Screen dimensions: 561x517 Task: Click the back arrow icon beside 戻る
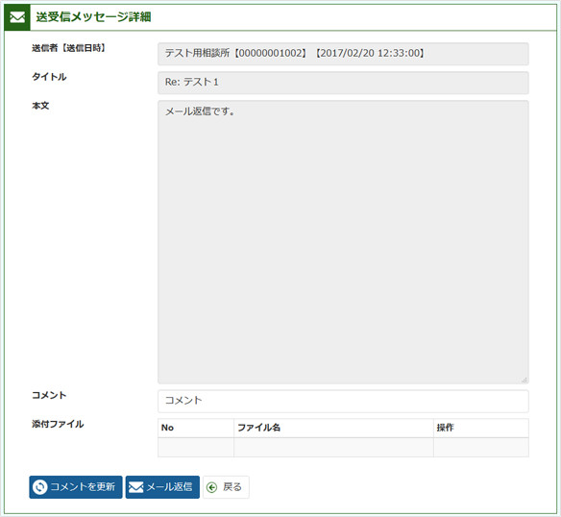click(x=211, y=487)
